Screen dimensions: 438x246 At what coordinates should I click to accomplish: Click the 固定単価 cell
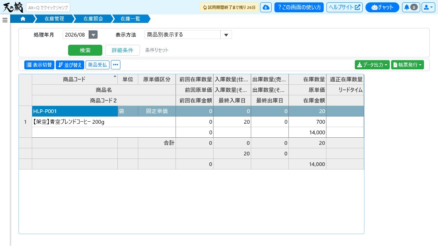(157, 111)
